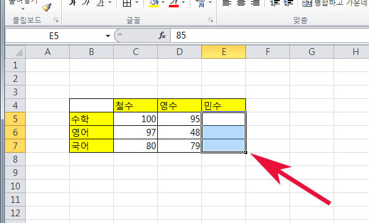
Task: Select row 12 header
Action: pos(15,213)
